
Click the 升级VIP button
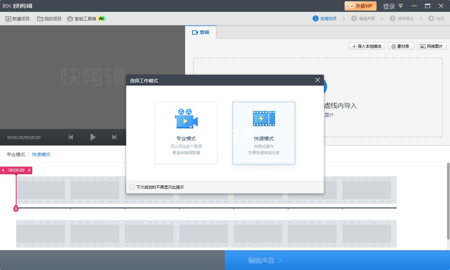[x=360, y=6]
